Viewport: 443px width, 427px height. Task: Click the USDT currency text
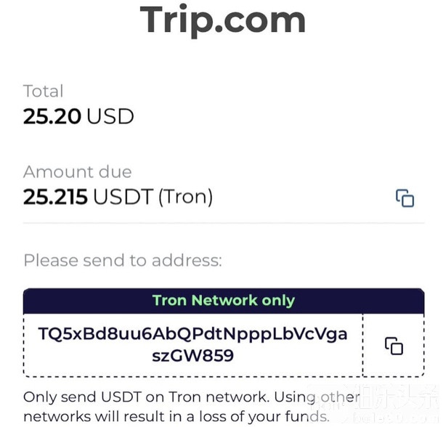tap(123, 197)
